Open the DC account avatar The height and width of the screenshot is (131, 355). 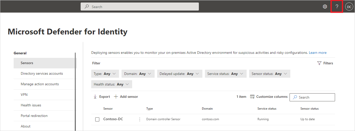tap(349, 7)
